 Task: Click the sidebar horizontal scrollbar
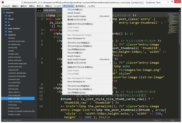coord(17,117)
